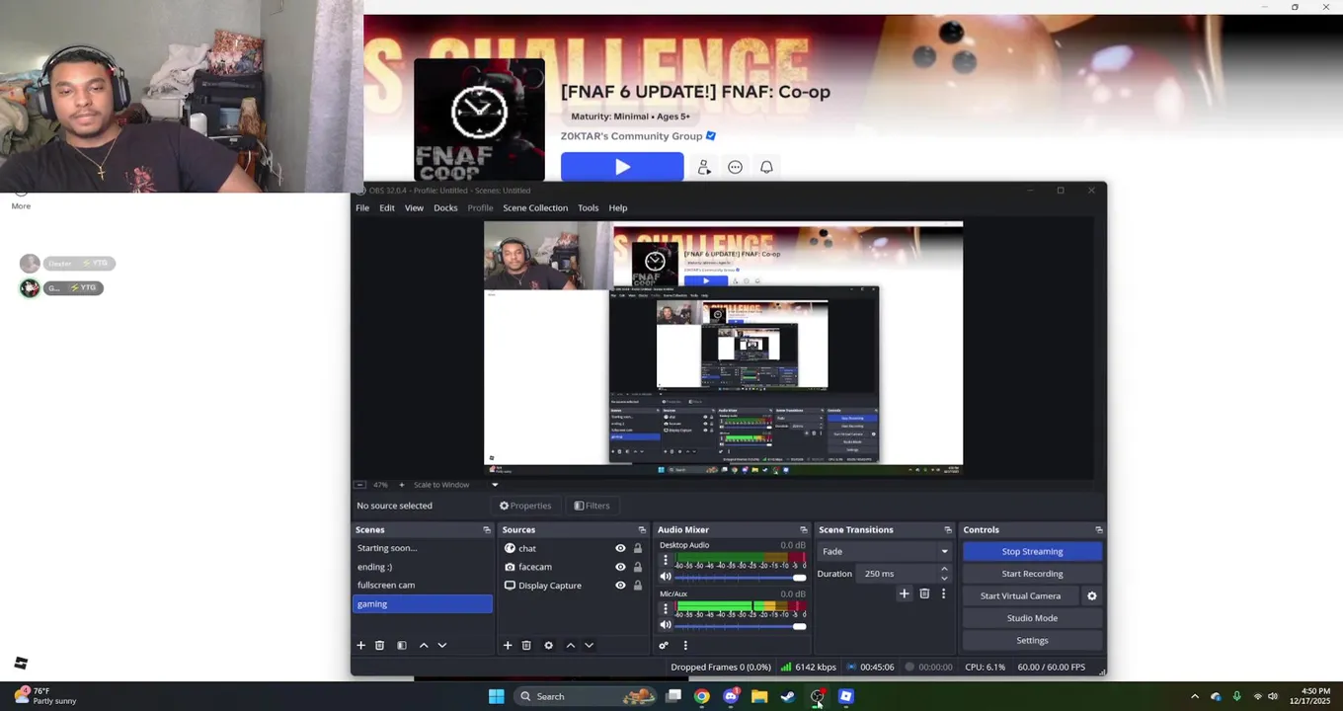The height and width of the screenshot is (711, 1343).
Task: Open Z0KTAR's Community Group link
Action: coord(631,136)
